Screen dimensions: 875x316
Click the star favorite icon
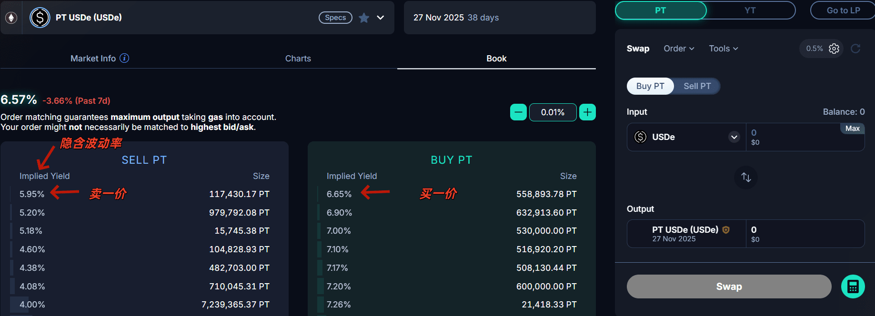(364, 18)
